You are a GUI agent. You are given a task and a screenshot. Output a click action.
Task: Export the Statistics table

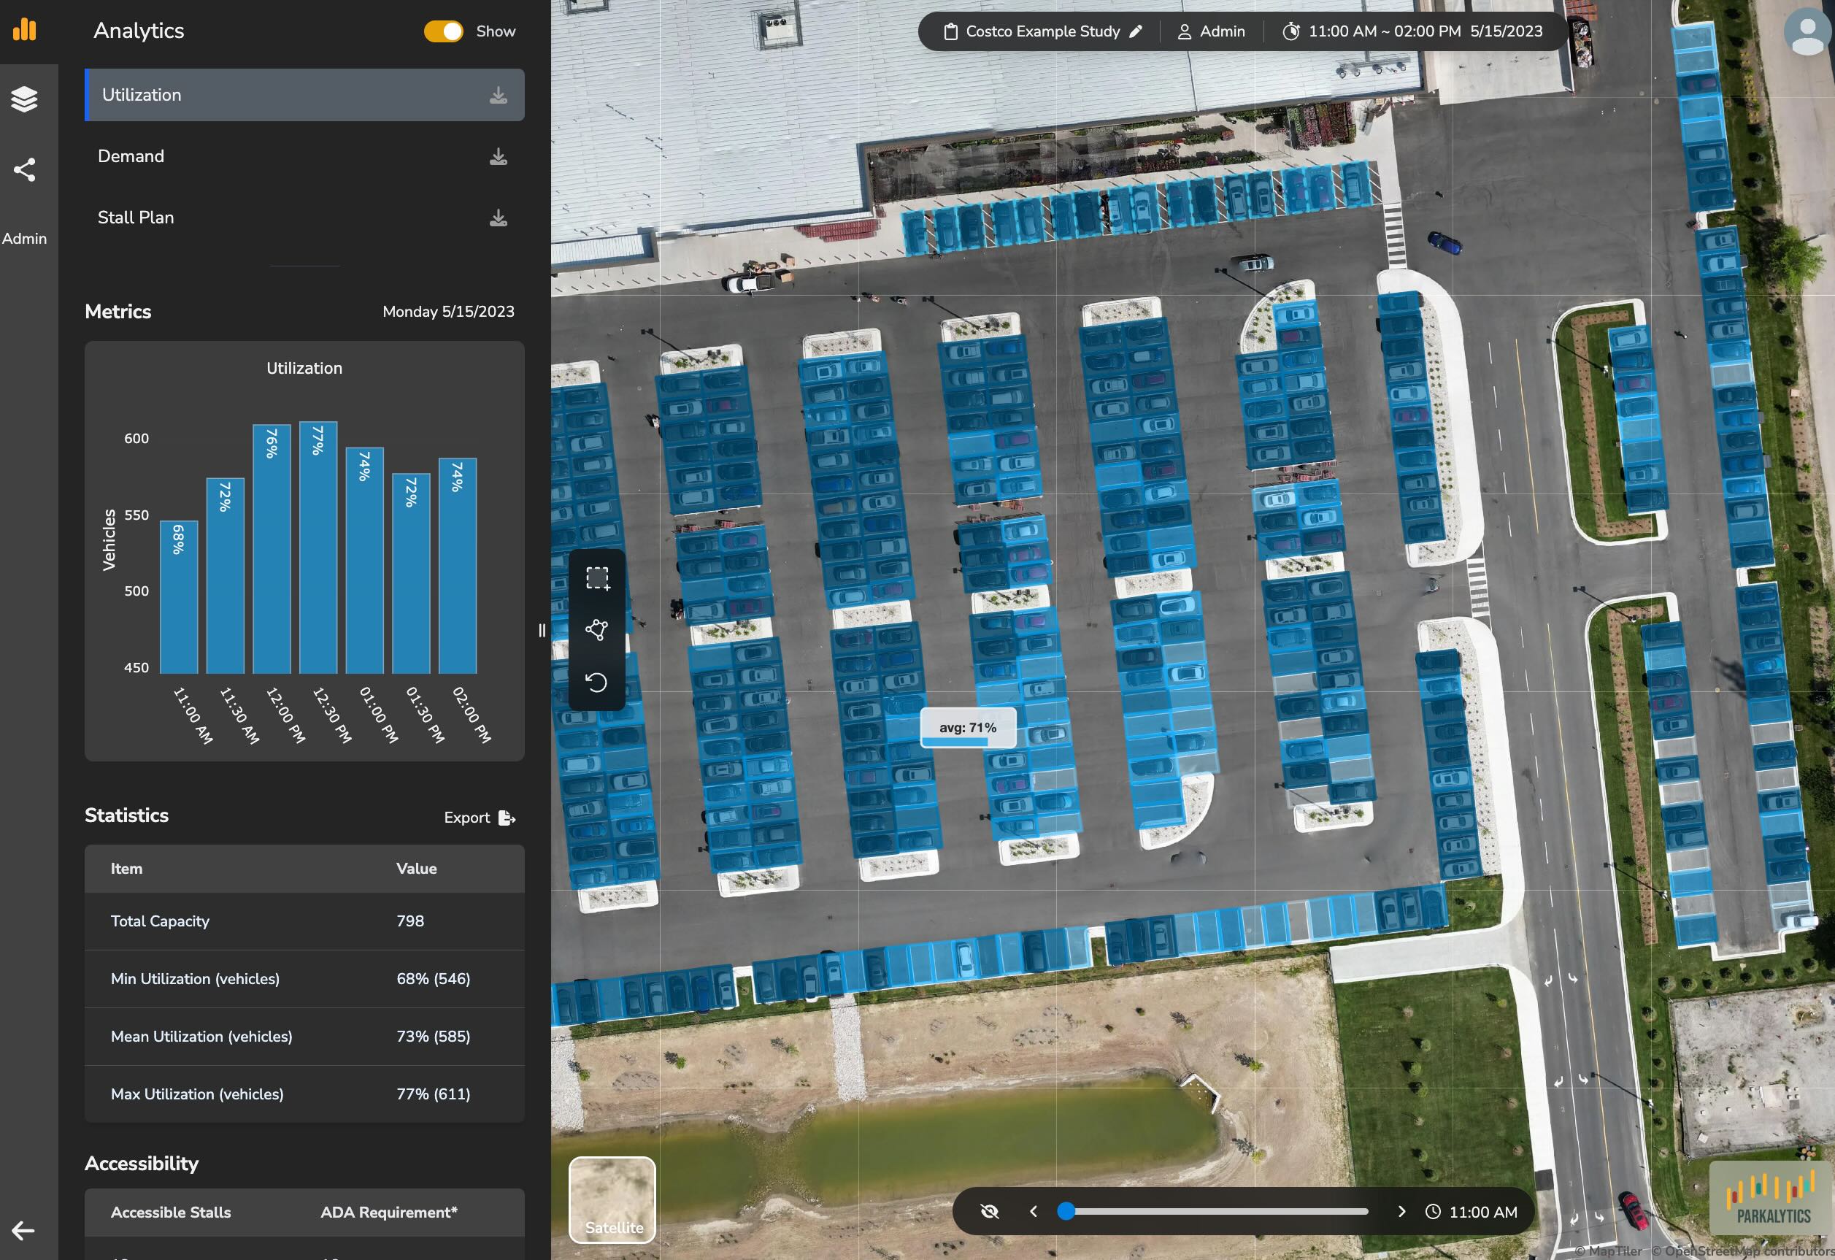480,818
